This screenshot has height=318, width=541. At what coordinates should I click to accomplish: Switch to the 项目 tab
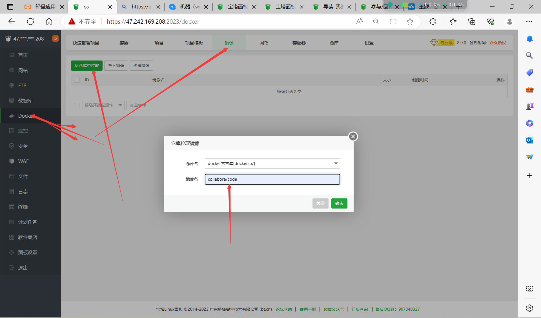click(159, 43)
